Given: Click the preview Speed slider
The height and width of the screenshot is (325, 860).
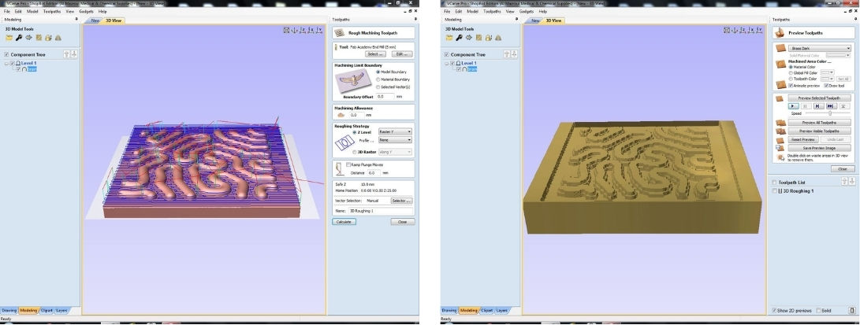Looking at the screenshot, I should point(829,113).
